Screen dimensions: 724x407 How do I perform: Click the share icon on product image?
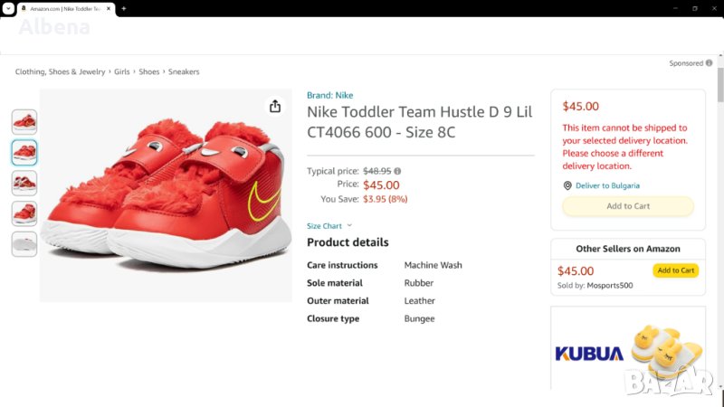point(275,106)
